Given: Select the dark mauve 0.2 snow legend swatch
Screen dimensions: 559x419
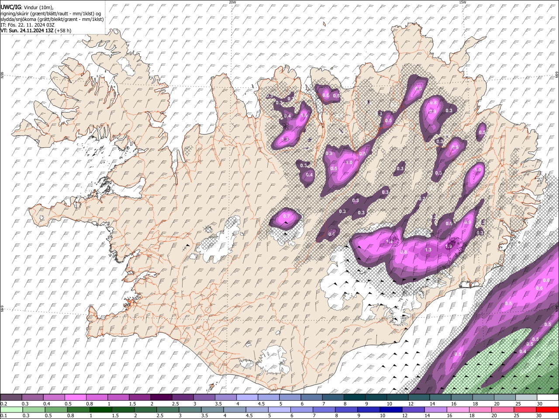Looking at the screenshot, I should [11, 397].
